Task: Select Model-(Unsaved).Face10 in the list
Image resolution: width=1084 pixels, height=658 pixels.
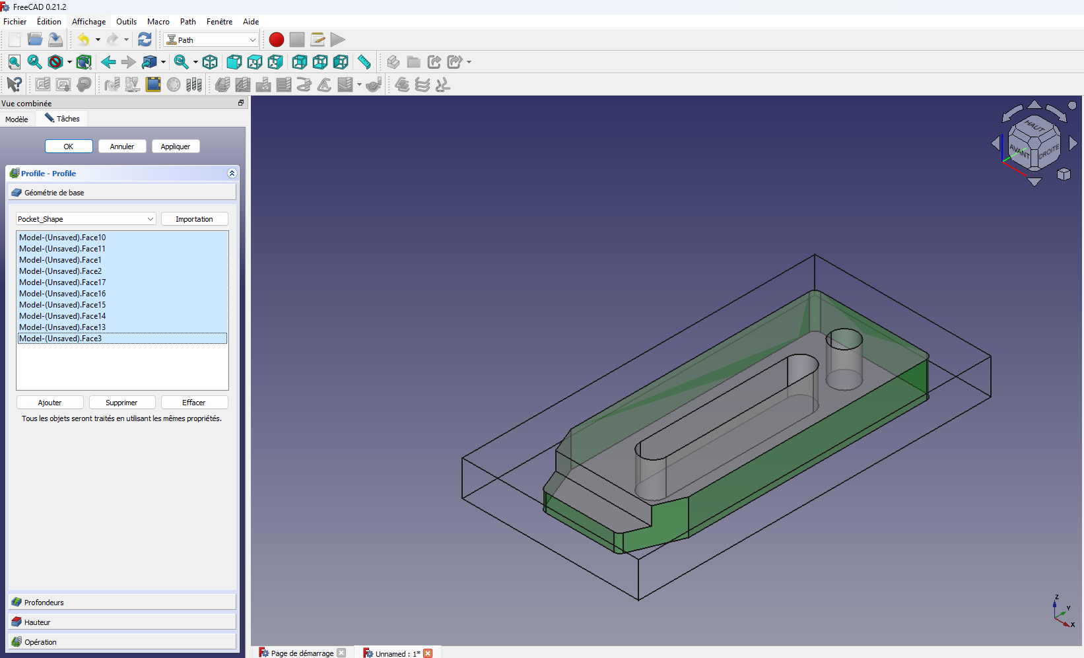Action: tap(122, 238)
